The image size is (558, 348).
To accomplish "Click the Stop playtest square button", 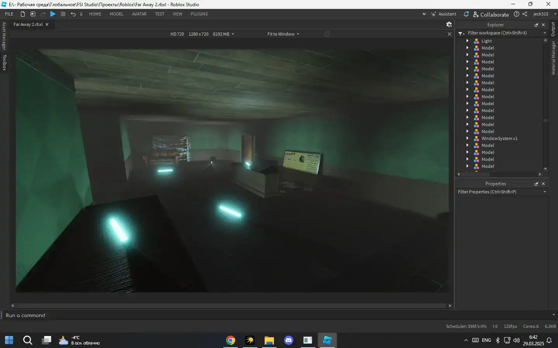I will pyautogui.click(x=63, y=14).
